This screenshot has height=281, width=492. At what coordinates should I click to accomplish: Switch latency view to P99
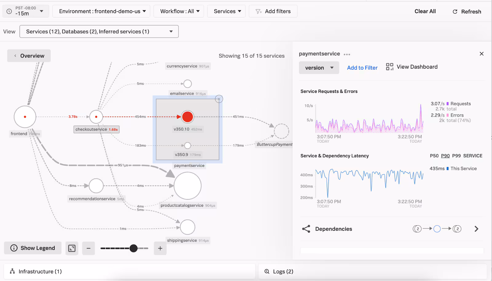[456, 156]
